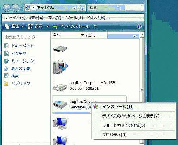Select the media server device icon
Image resolution: width=178 pixels, height=145 pixels.
[x=60, y=67]
